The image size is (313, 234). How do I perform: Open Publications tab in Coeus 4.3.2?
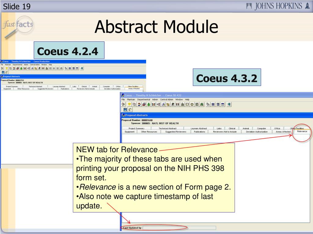pyautogui.click(x=199, y=132)
